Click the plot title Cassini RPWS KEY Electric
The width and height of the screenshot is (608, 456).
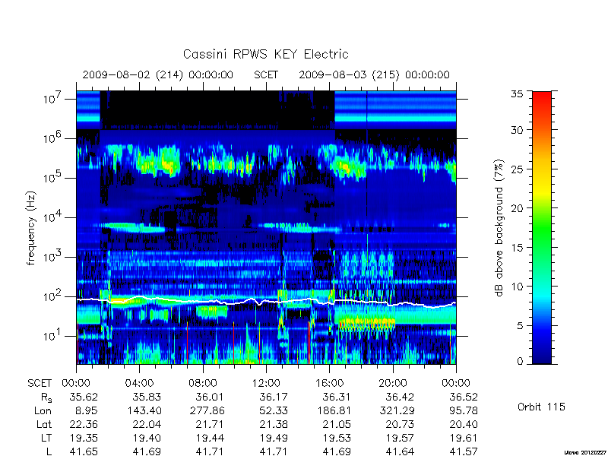pyautogui.click(x=265, y=54)
